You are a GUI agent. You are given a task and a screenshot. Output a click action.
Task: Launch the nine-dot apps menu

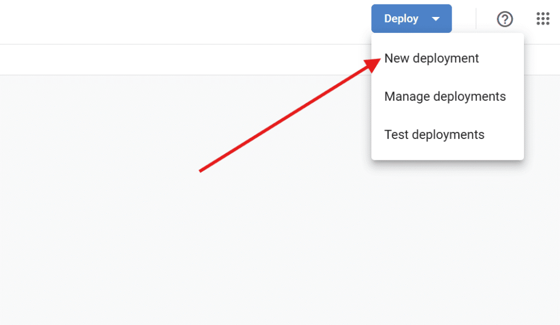pos(542,19)
